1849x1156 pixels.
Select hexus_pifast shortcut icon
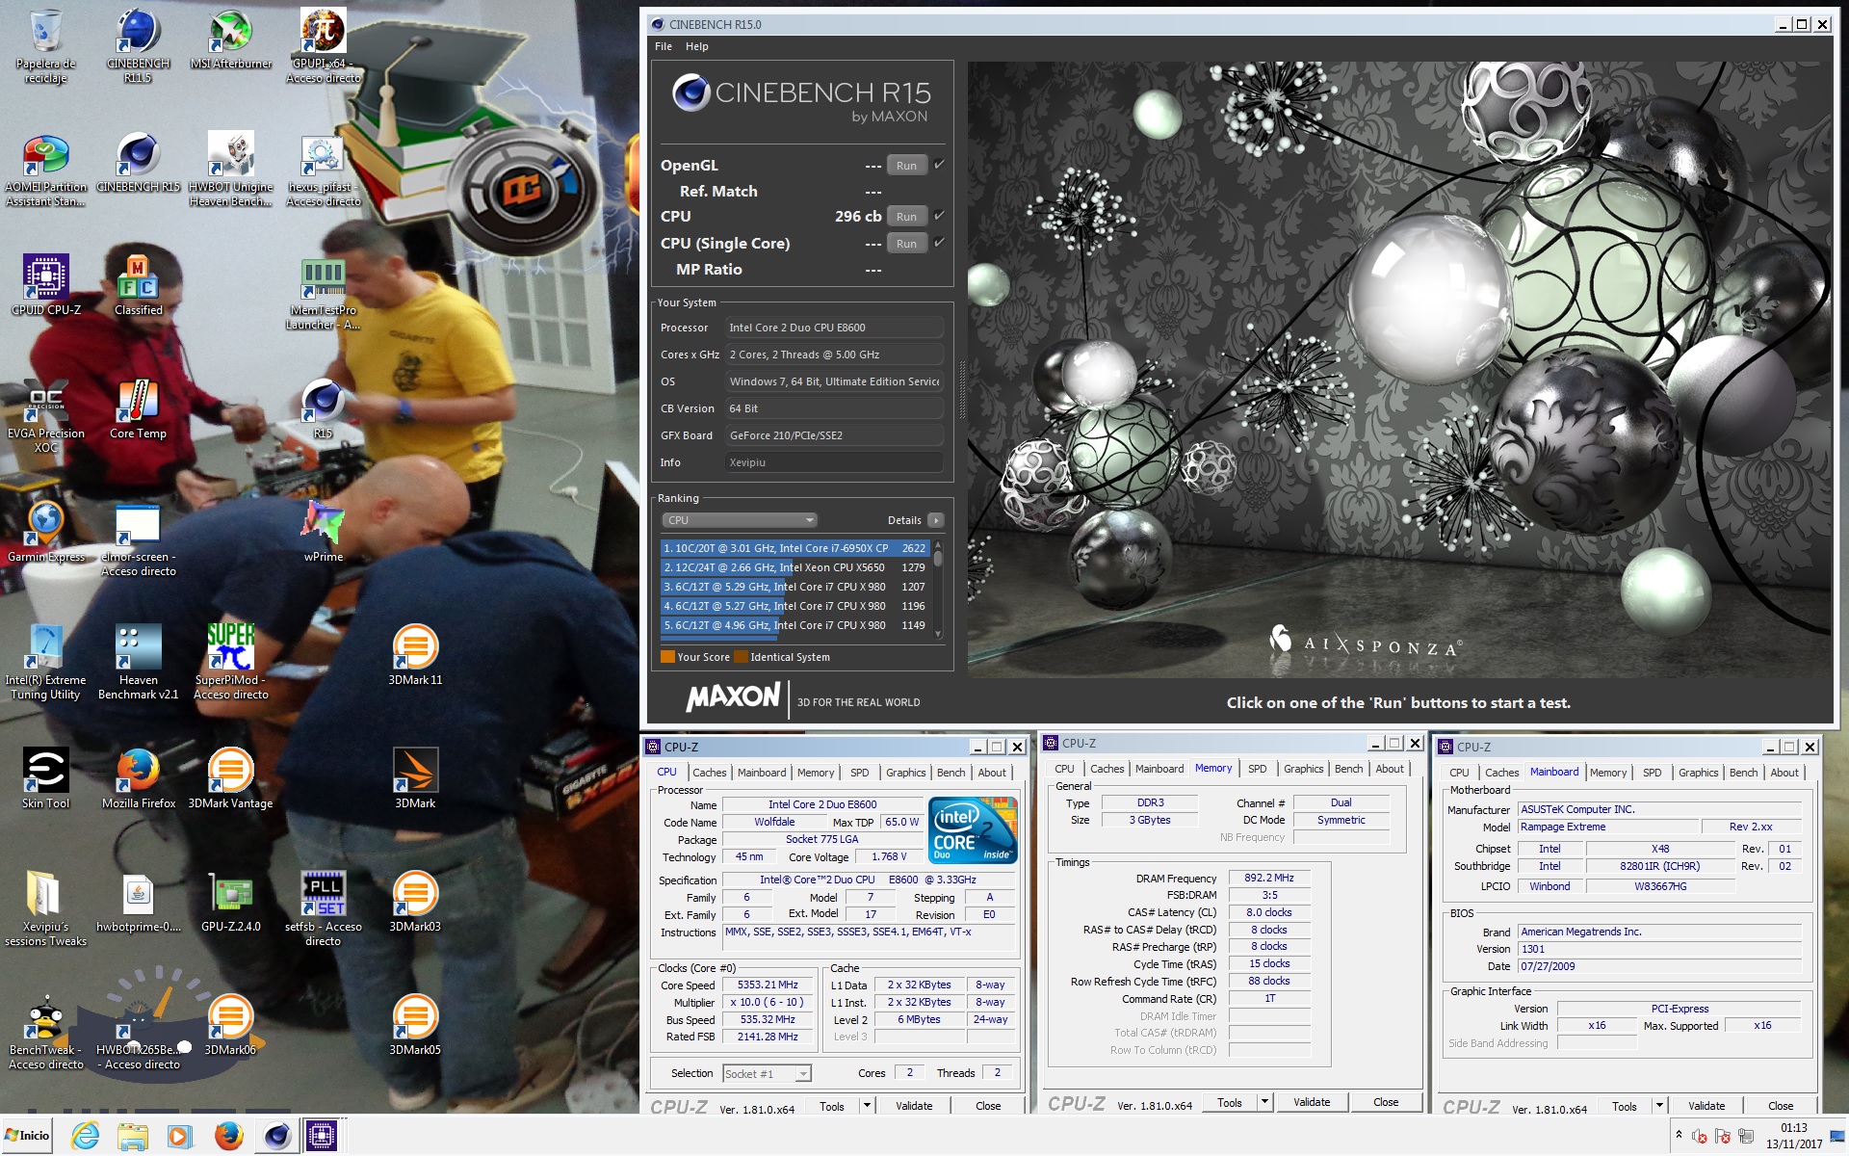tap(323, 170)
